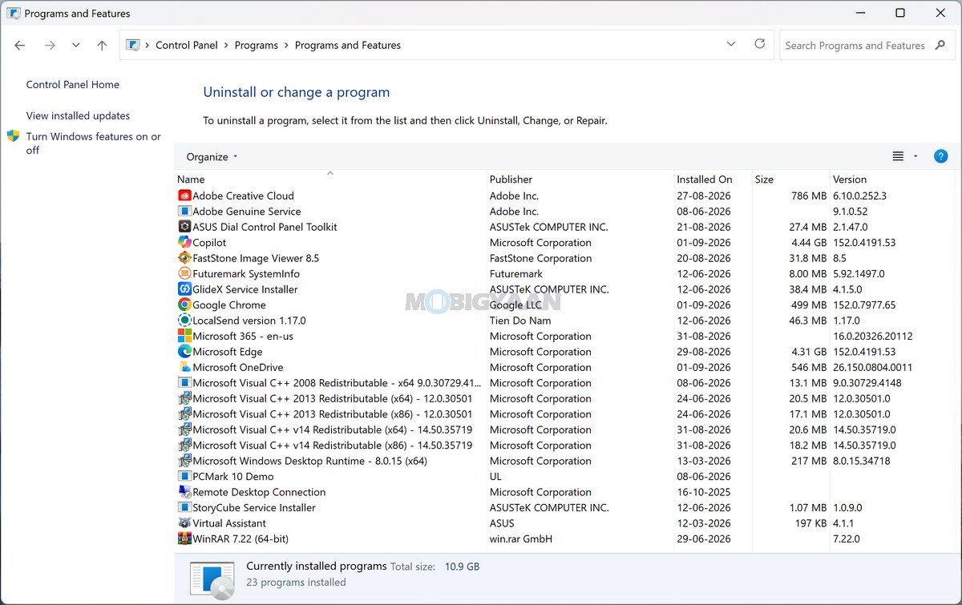
Task: Click version 16.0.20326.20112 cell
Action: pyautogui.click(x=873, y=337)
